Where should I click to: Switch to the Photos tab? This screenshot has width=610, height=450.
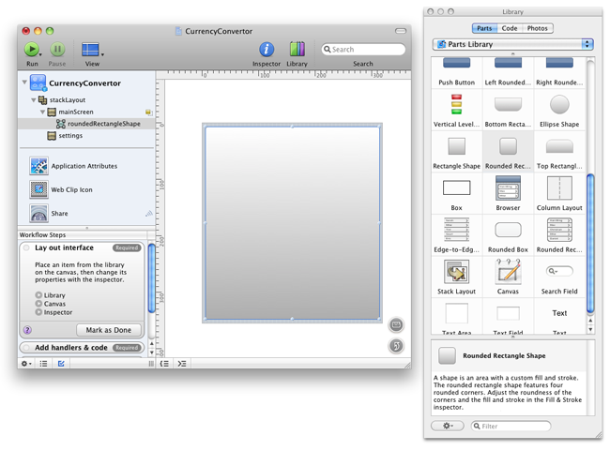click(x=537, y=28)
